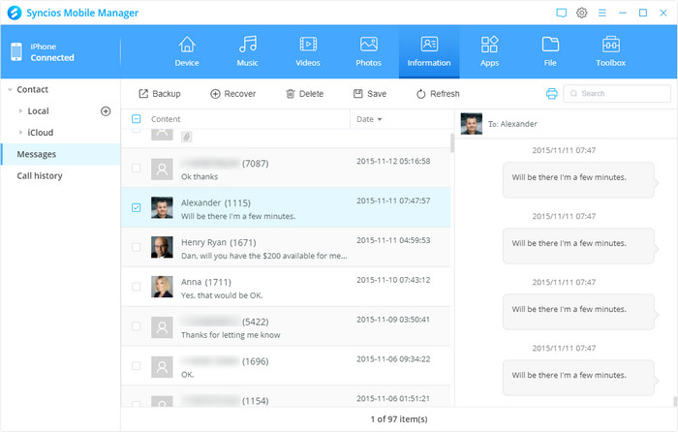
Task: Click Henry Ryan's avatar photo
Action: [162, 247]
